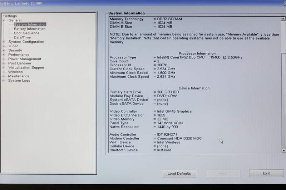Click the Exit button
This screenshot has width=286, height=190.
coord(266,173)
